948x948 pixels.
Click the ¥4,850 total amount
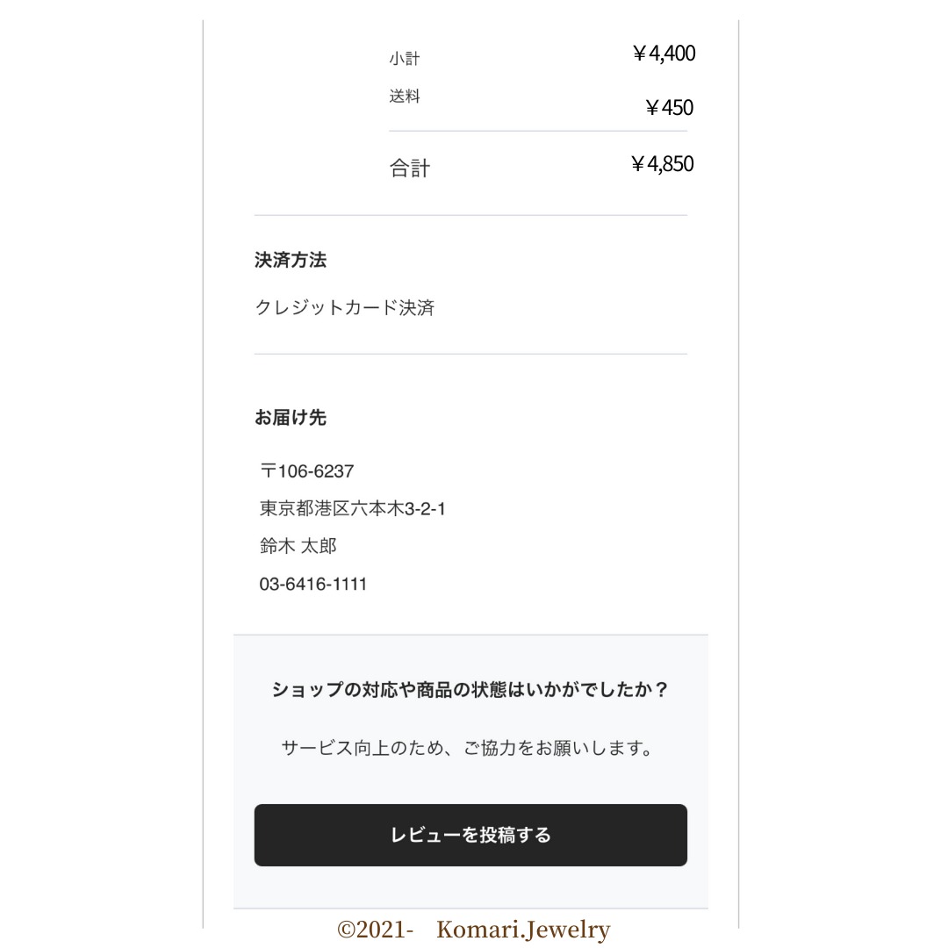coord(663,164)
